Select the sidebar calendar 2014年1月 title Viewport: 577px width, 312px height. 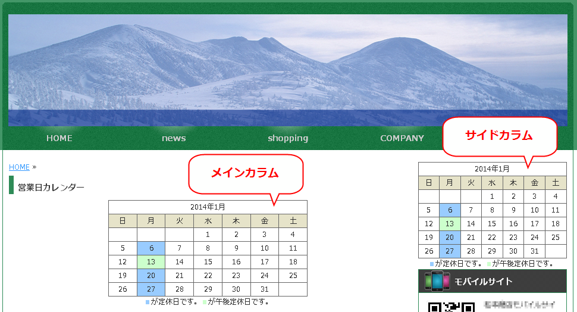[x=492, y=169]
